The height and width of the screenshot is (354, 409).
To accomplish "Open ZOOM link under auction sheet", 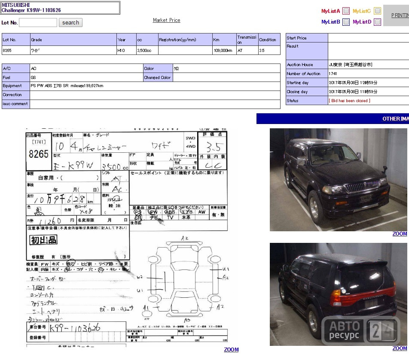I will click(231, 350).
